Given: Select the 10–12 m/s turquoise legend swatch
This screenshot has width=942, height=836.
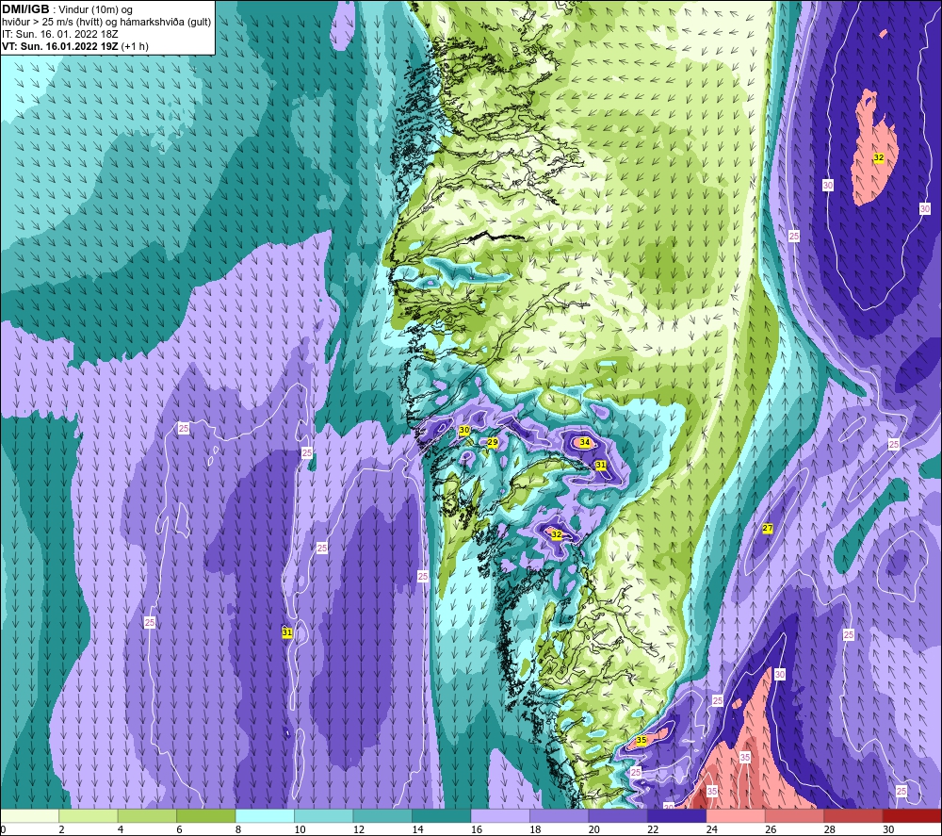Looking at the screenshot, I should (324, 815).
